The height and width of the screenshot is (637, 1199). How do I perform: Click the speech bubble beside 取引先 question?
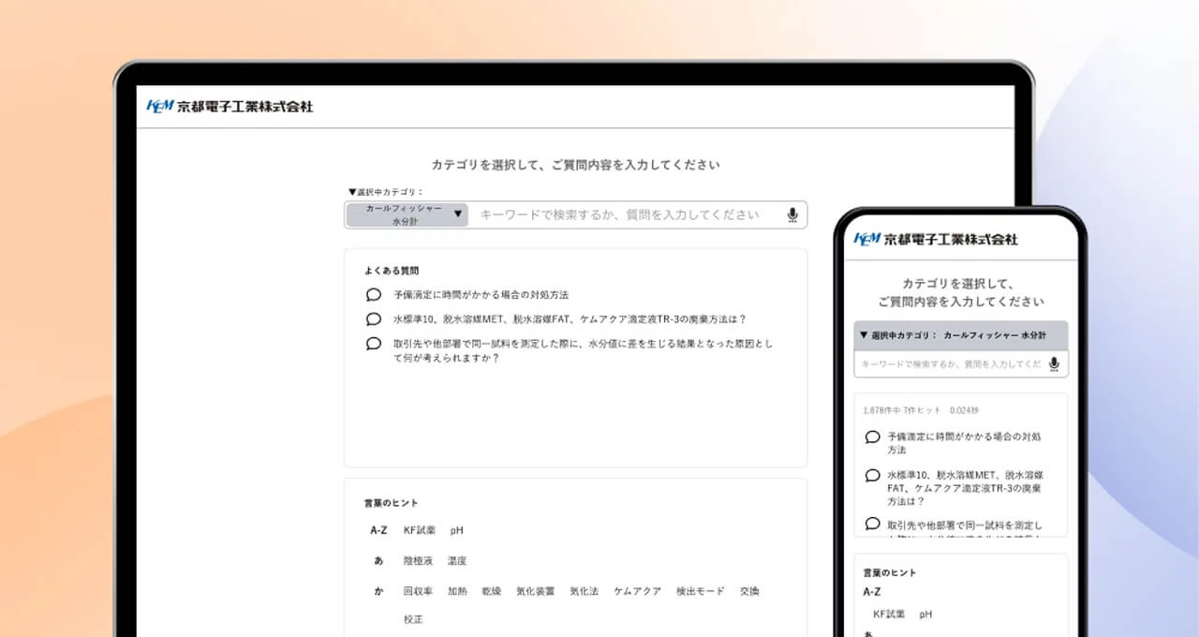point(373,344)
